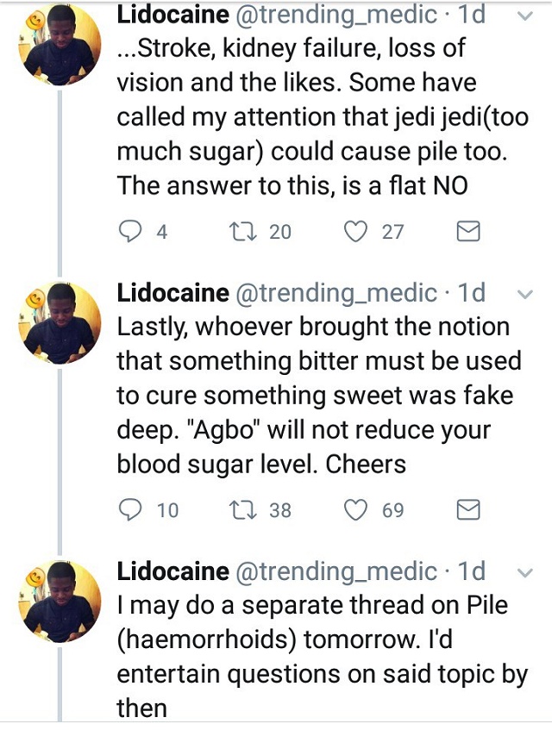Share 'Agbo' tweet via message envelope
This screenshot has height=730, width=552.
pyautogui.click(x=467, y=510)
